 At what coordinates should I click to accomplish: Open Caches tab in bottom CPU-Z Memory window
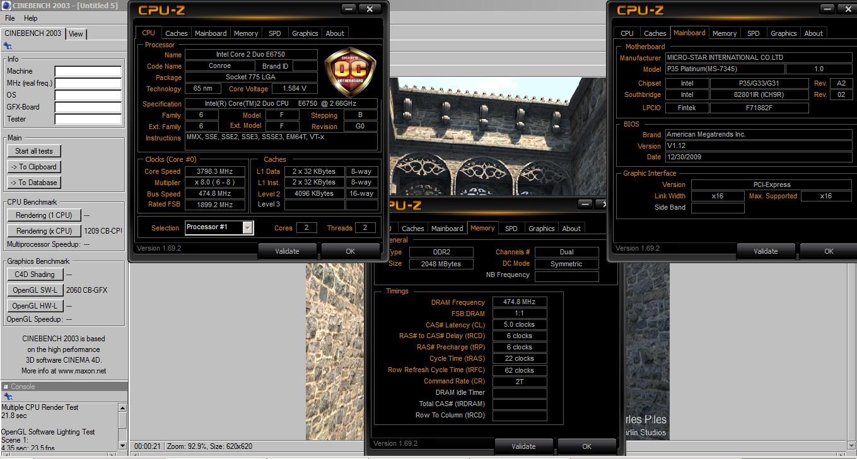(413, 229)
